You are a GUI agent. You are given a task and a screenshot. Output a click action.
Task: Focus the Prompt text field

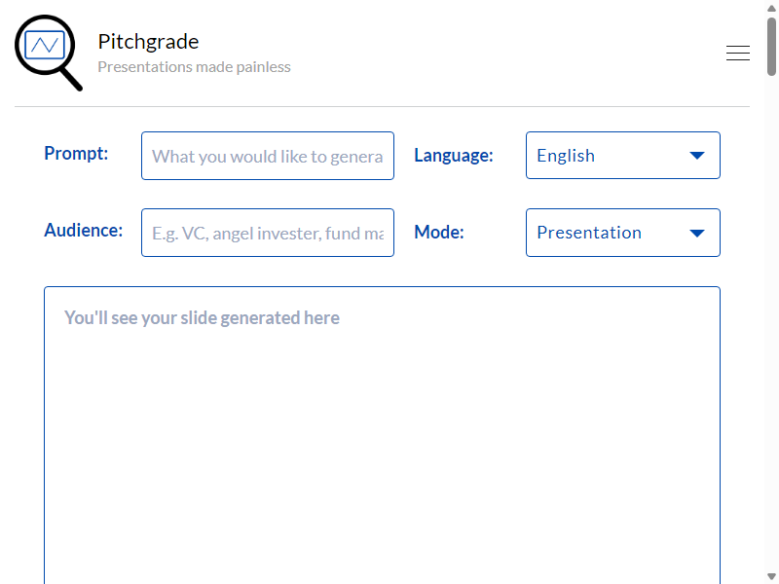coord(268,156)
